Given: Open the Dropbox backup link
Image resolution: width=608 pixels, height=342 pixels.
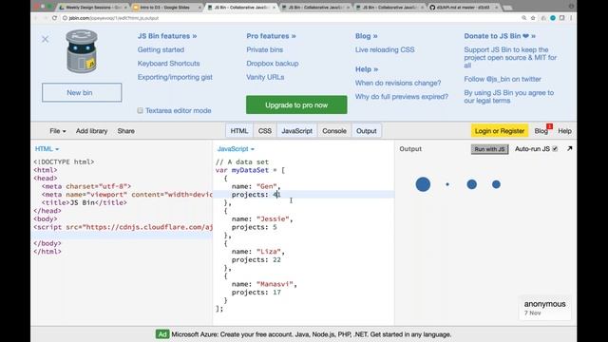Looking at the screenshot, I should [x=273, y=64].
